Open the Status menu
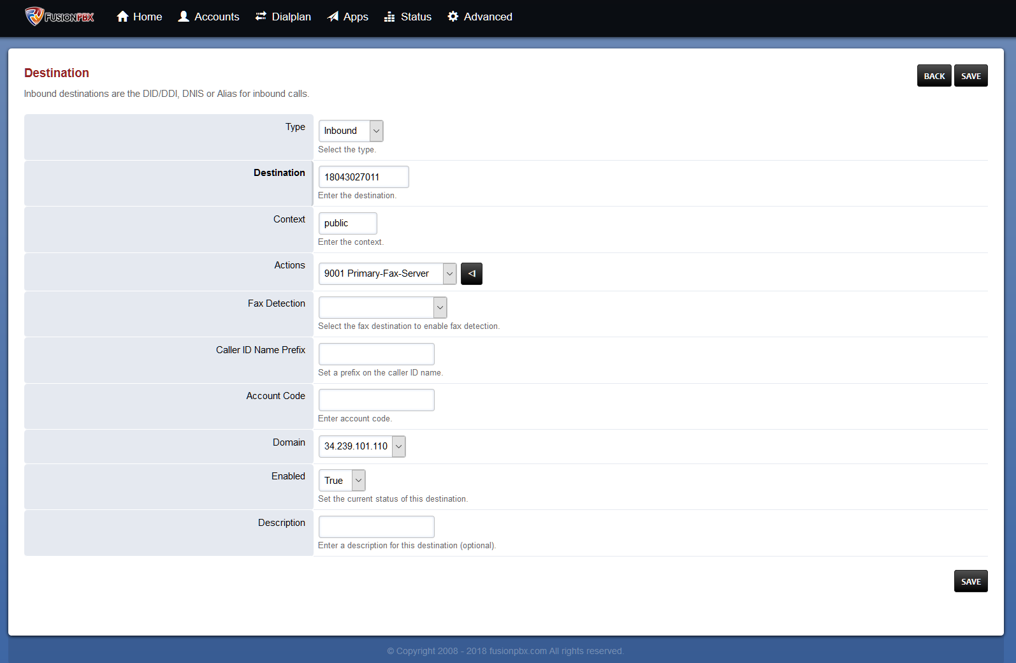Screen dimensions: 1016x663 pyautogui.click(x=416, y=17)
